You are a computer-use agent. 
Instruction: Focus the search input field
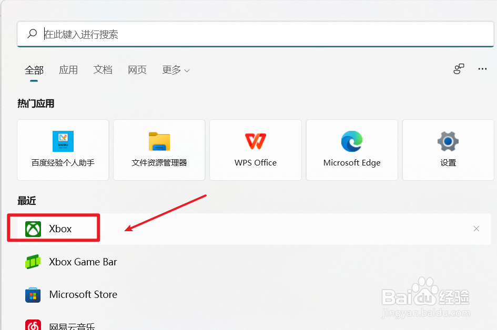pos(256,34)
